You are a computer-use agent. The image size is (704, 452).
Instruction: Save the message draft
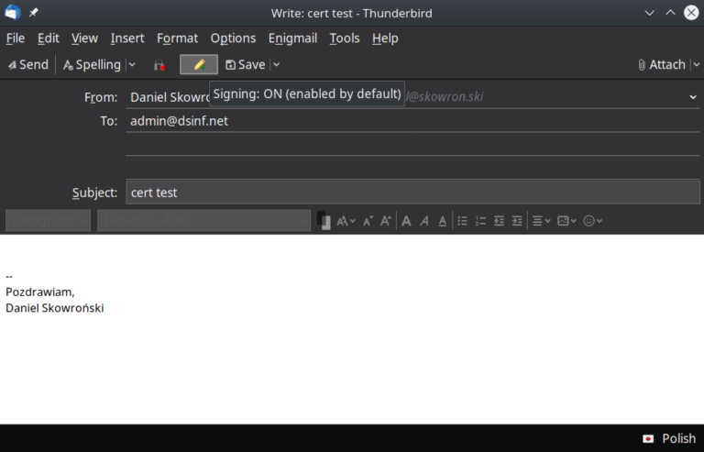point(245,64)
